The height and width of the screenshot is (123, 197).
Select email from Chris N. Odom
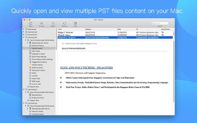coord(115,35)
